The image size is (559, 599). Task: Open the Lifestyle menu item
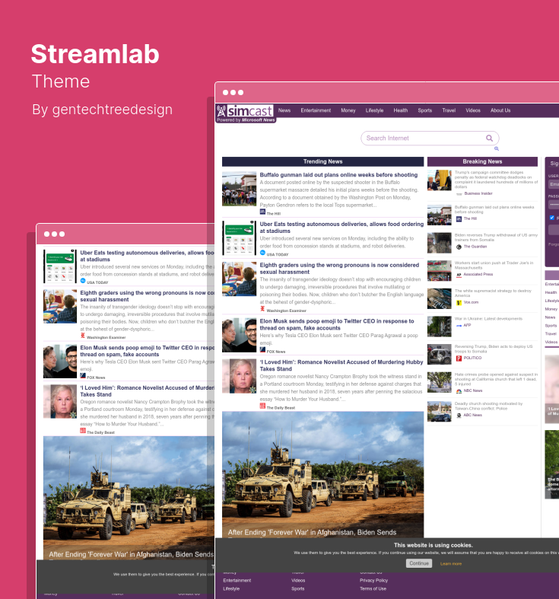tap(374, 110)
